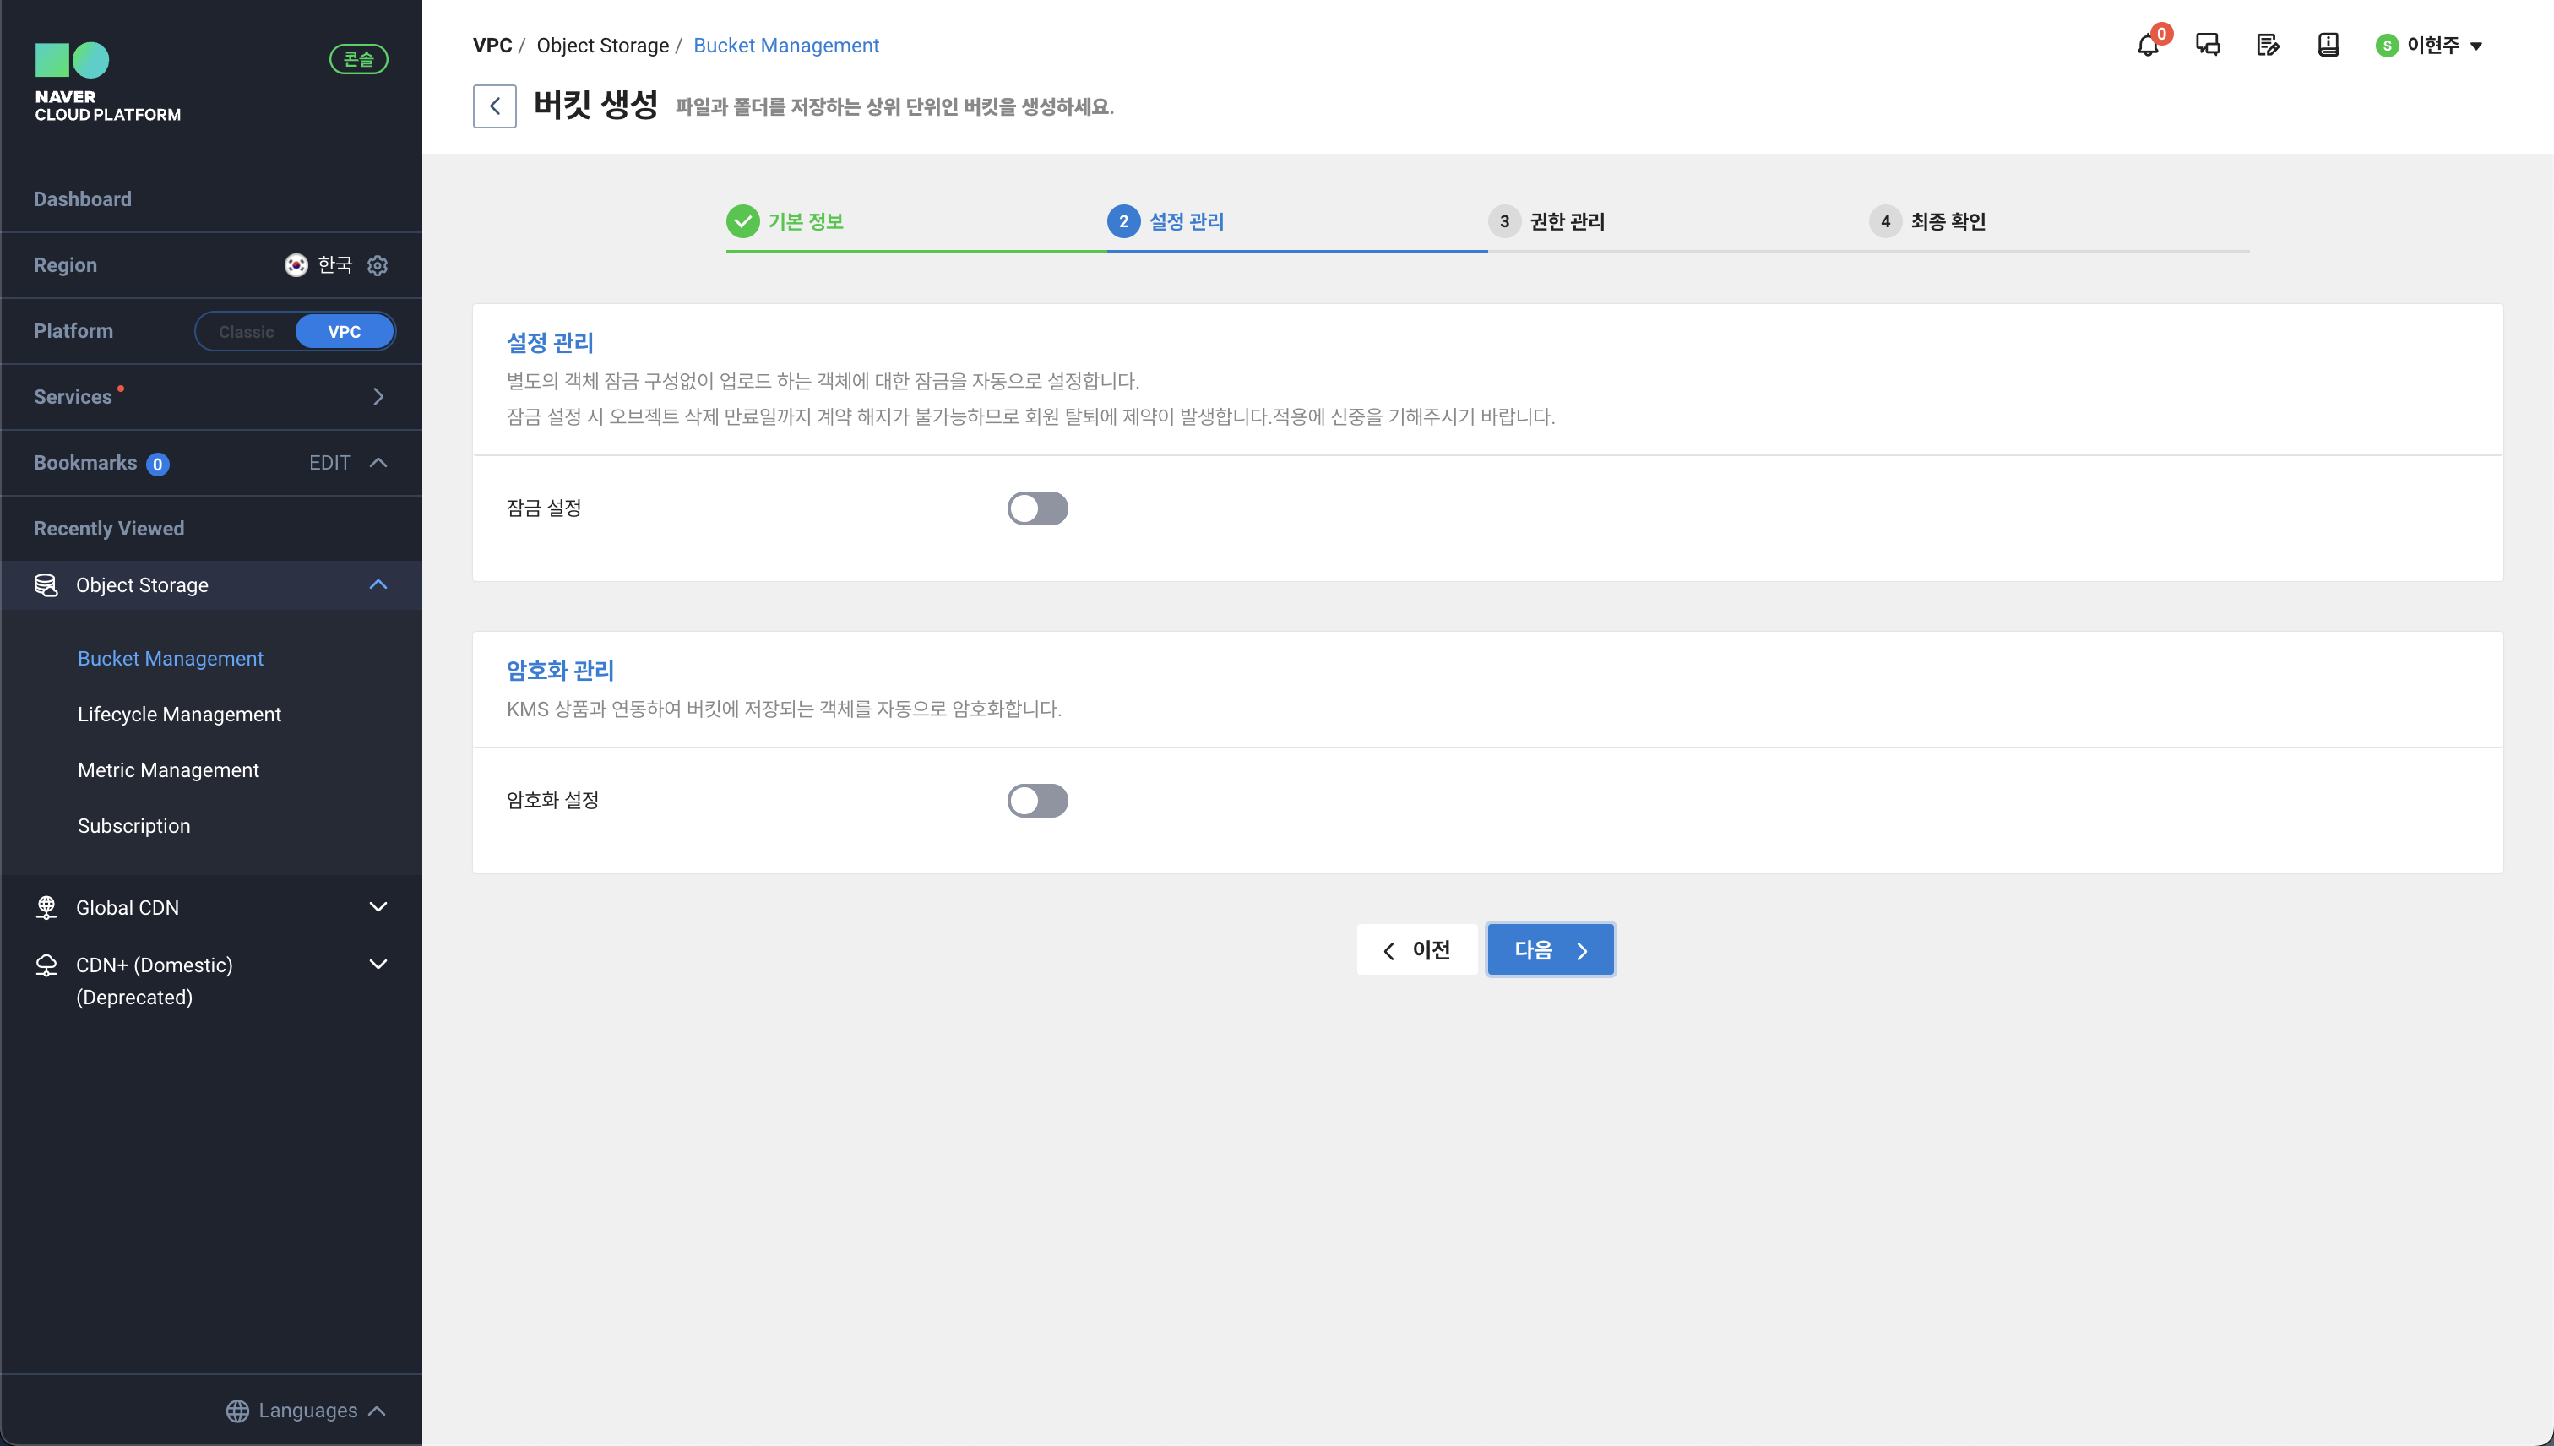Open the Bucket Management breadcrumb link
This screenshot has width=2554, height=1446.
coord(786,46)
